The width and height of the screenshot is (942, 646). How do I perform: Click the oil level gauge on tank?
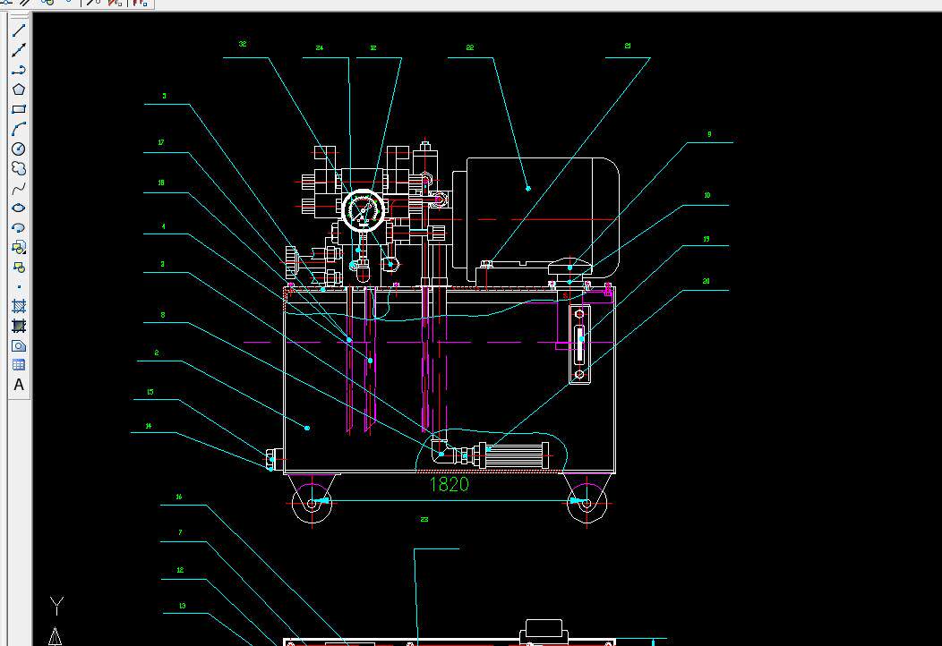(x=579, y=344)
